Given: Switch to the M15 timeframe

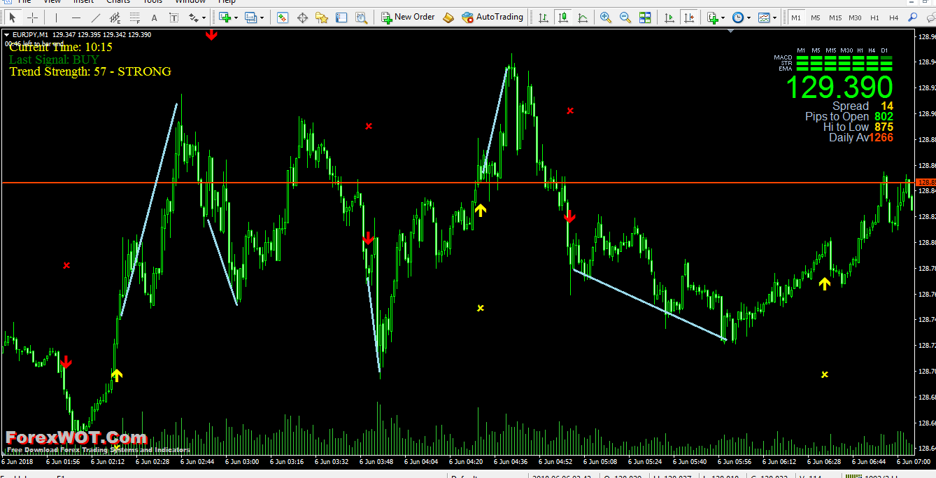Looking at the screenshot, I should pyautogui.click(x=835, y=17).
